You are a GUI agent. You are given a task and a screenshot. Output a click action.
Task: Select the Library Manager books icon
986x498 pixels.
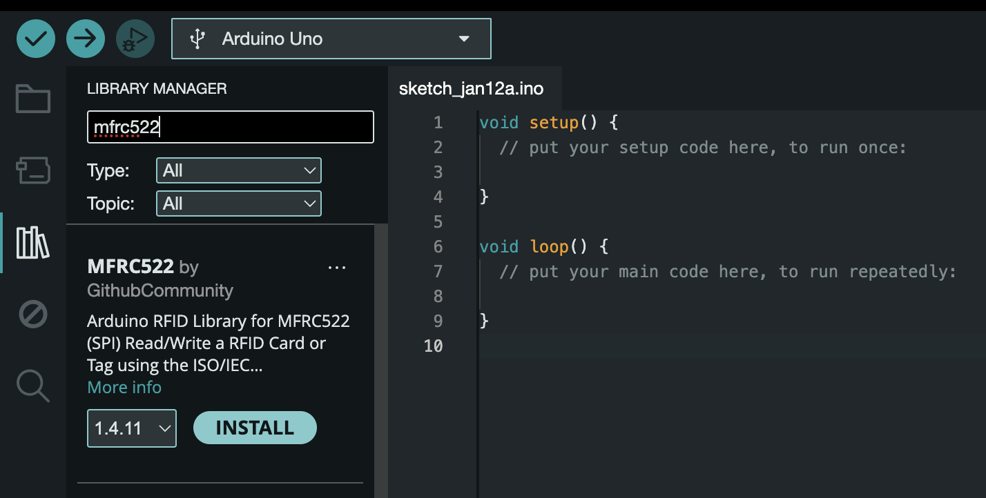tap(33, 243)
